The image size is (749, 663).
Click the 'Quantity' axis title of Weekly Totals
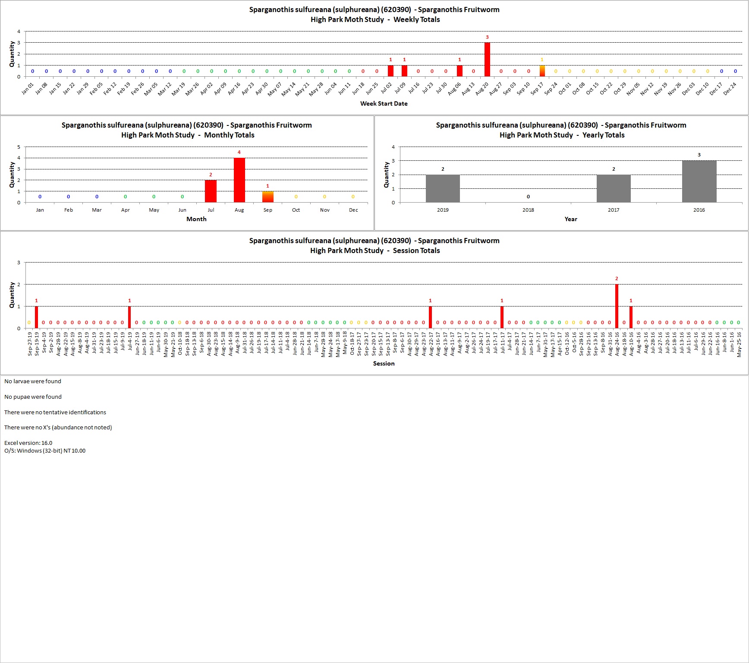[12, 54]
